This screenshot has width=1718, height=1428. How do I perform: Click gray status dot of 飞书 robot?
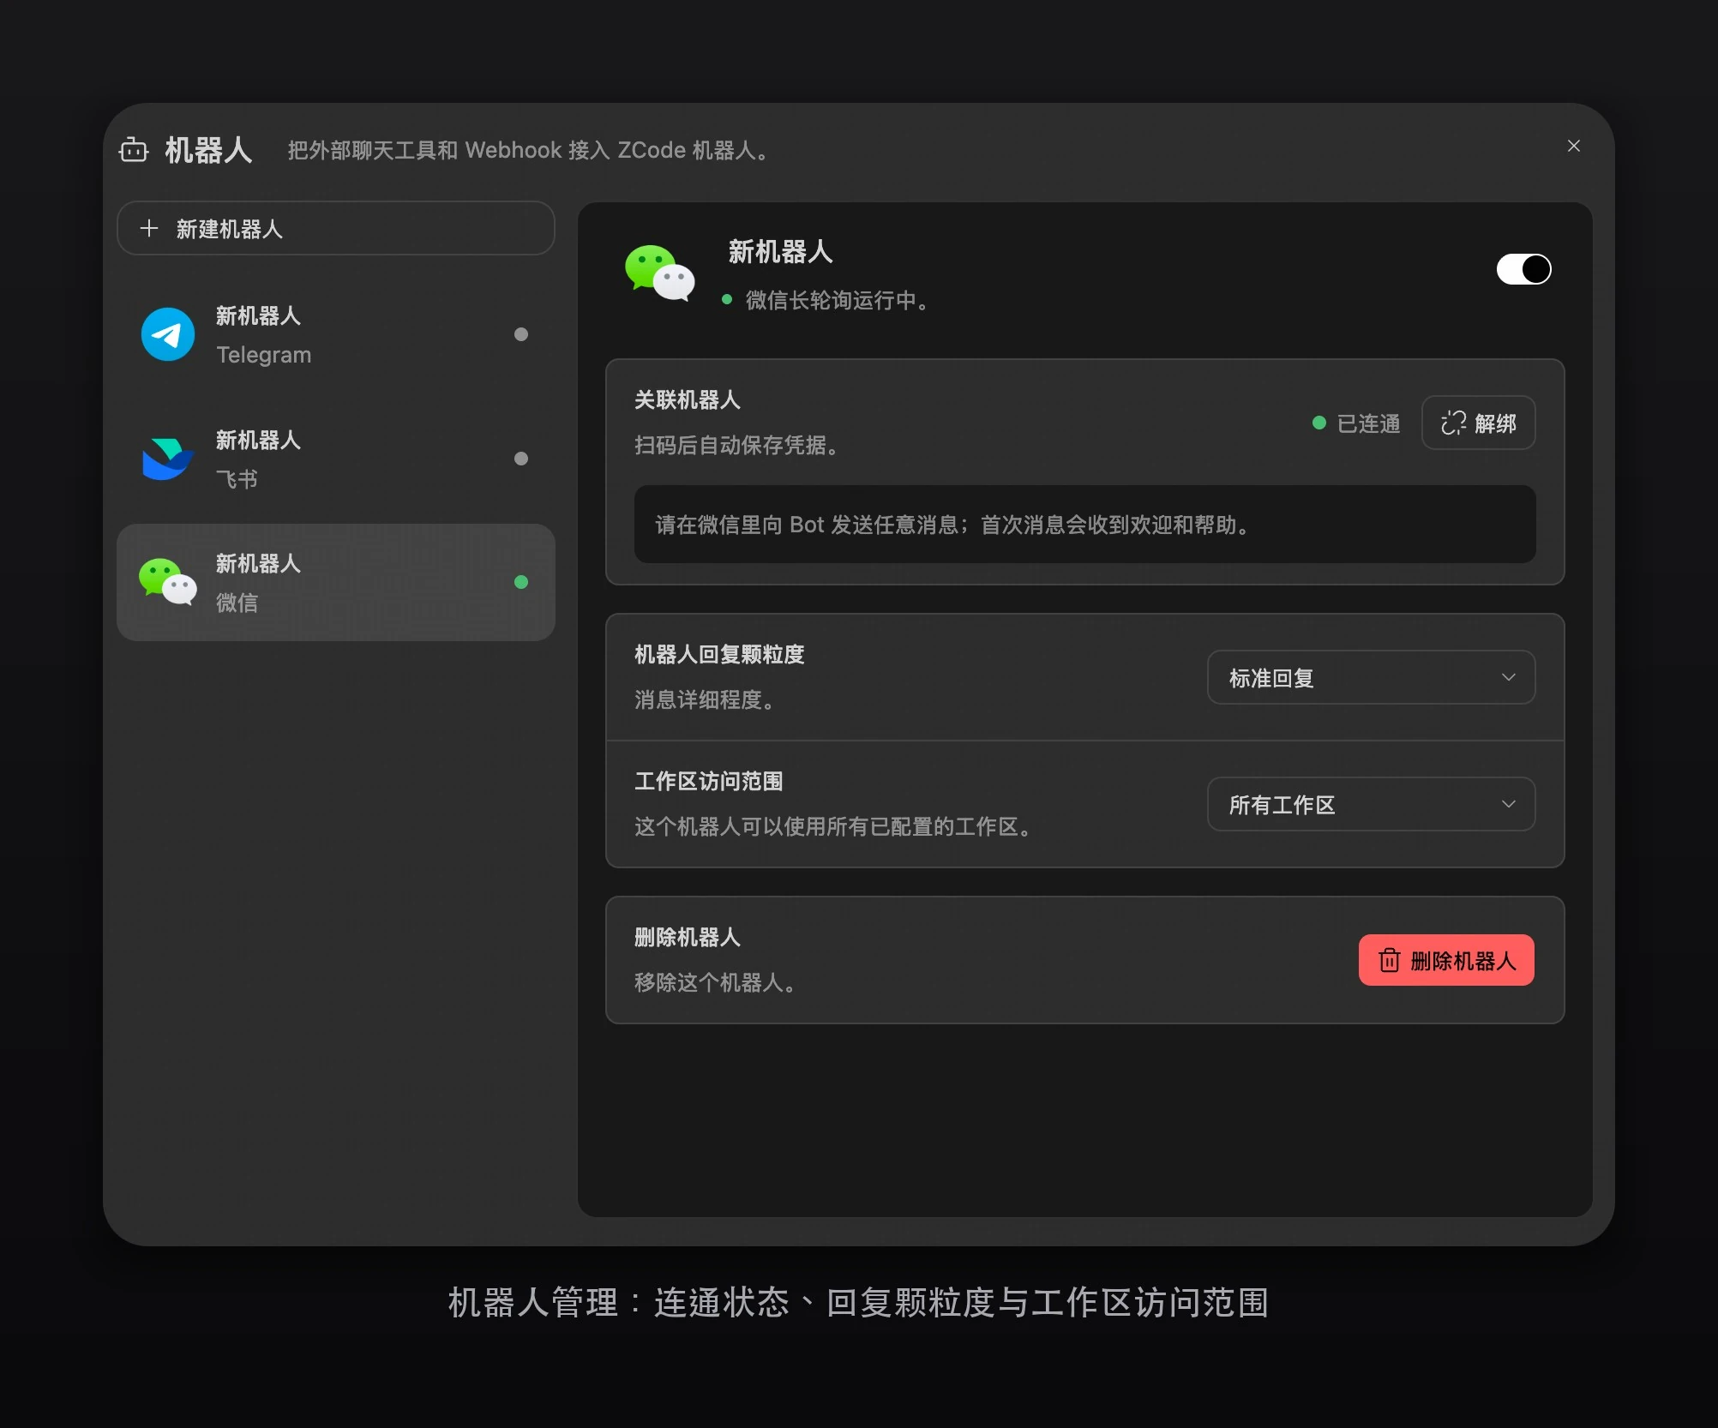click(x=521, y=459)
